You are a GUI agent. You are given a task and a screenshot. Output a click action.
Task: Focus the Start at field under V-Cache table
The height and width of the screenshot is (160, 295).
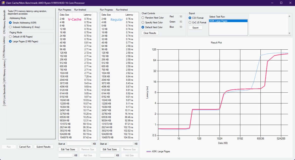point(79,144)
